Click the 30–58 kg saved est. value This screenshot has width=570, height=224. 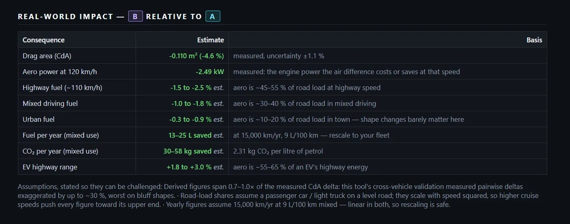[194, 151]
